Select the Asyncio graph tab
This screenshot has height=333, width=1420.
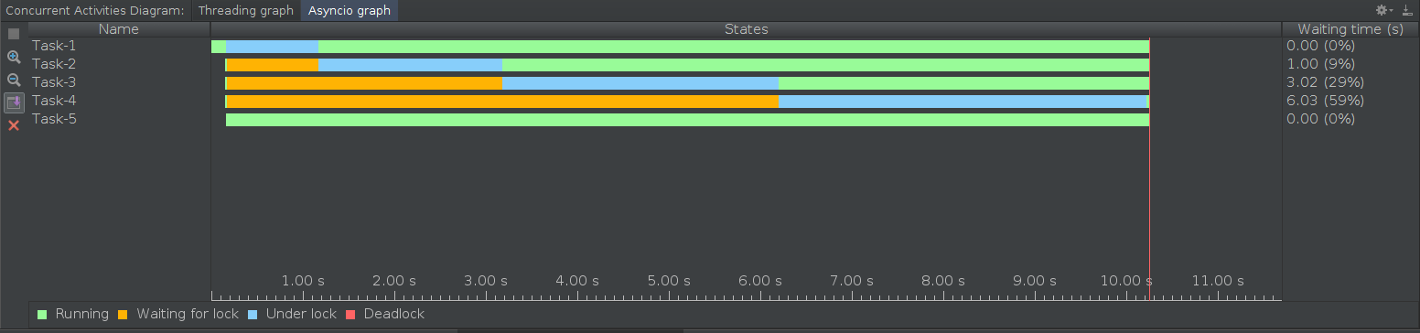[x=349, y=11]
